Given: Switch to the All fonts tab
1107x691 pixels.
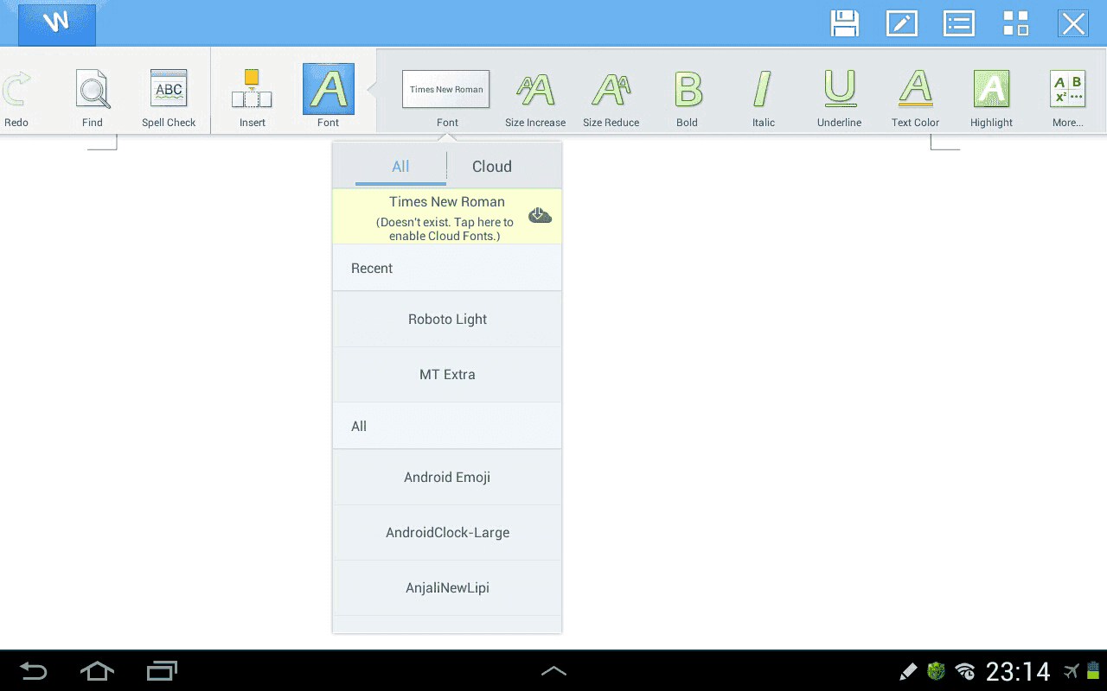Looking at the screenshot, I should point(400,167).
